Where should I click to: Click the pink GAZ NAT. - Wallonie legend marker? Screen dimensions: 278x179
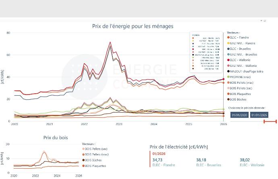[x=228, y=66]
